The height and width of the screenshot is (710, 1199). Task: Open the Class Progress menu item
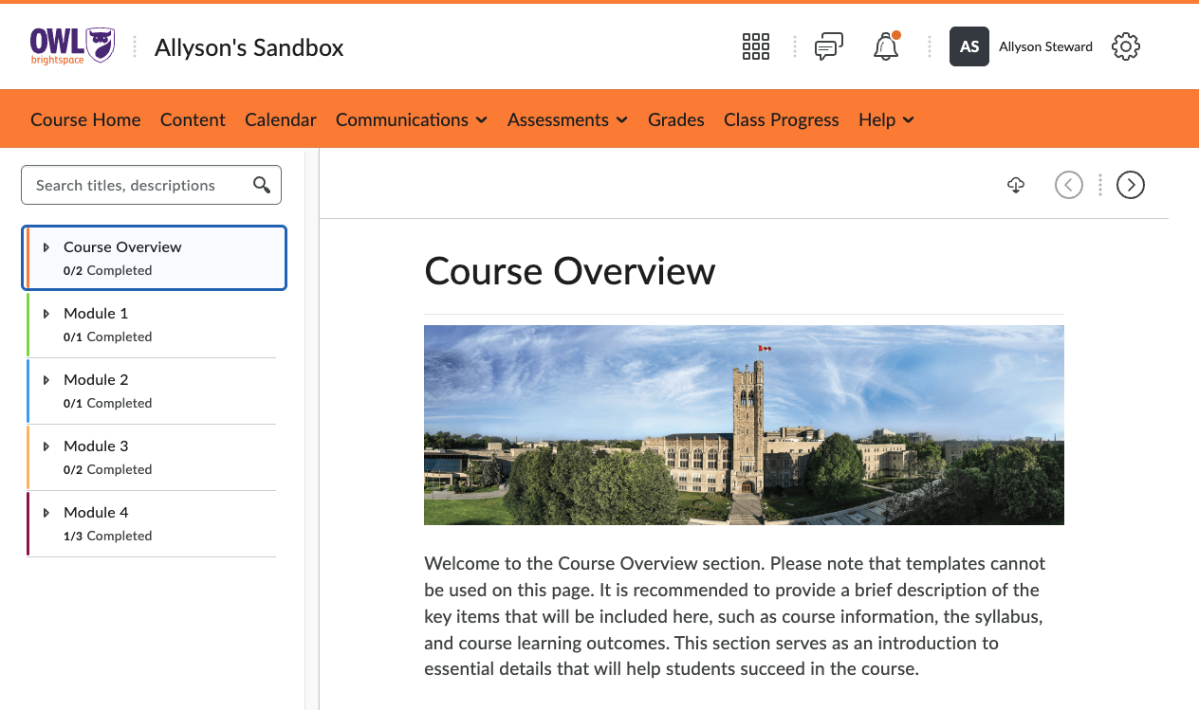pyautogui.click(x=781, y=119)
